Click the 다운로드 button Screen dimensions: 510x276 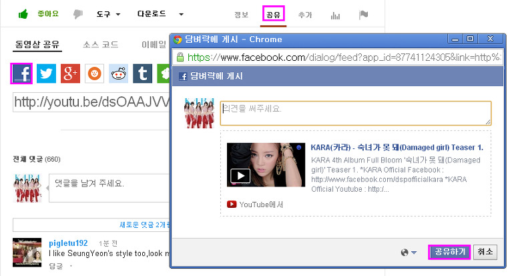pyautogui.click(x=152, y=14)
